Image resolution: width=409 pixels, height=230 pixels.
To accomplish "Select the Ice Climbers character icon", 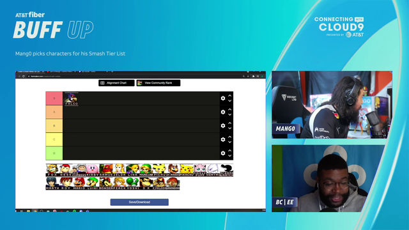I will point(79,170).
